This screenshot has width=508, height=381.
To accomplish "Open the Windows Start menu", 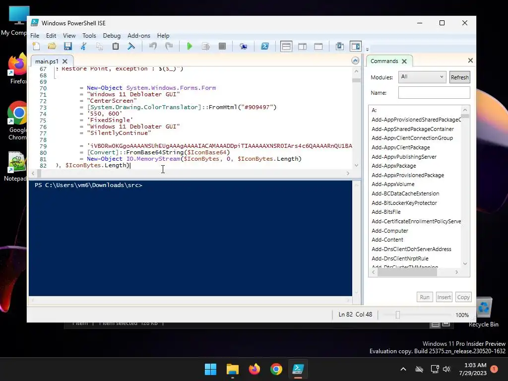I will pyautogui.click(x=210, y=369).
